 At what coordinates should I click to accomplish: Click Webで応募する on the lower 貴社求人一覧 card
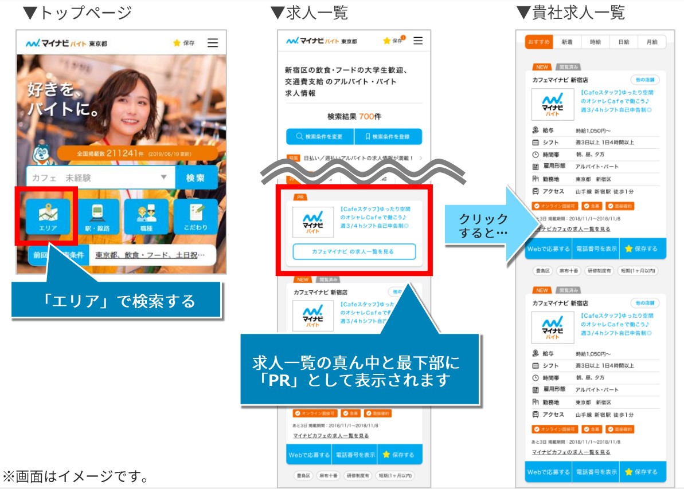point(549,472)
